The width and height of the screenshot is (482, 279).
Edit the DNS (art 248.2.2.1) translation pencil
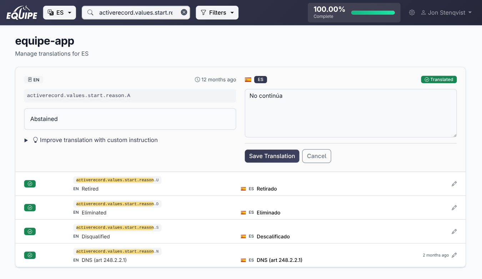pos(454,255)
